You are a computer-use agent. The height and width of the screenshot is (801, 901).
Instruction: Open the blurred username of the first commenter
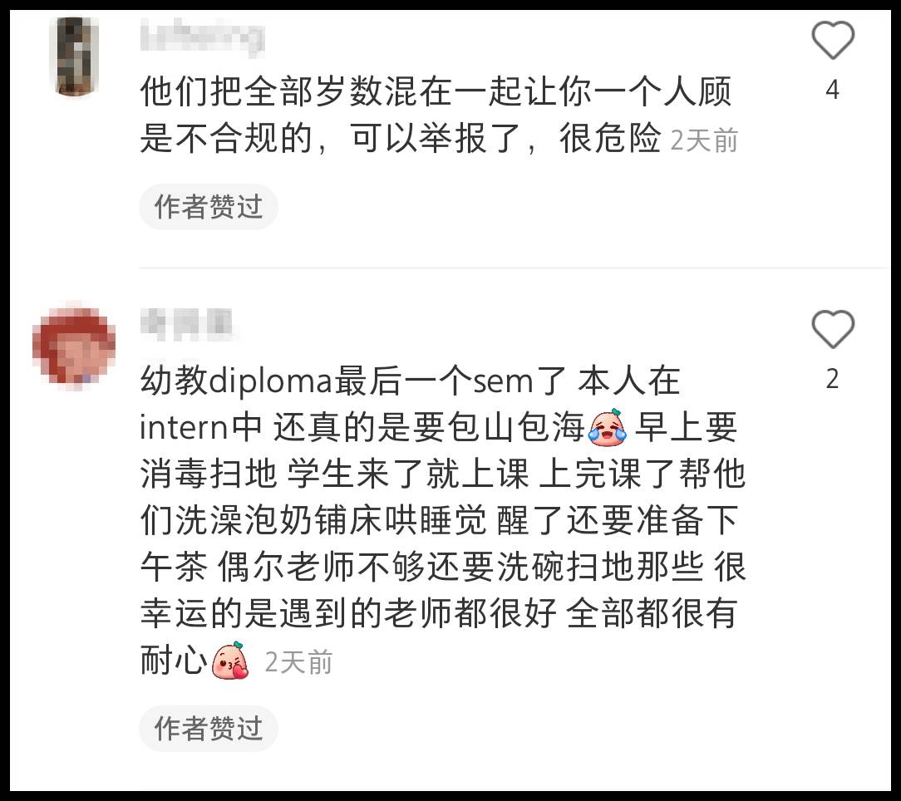pyautogui.click(x=202, y=37)
